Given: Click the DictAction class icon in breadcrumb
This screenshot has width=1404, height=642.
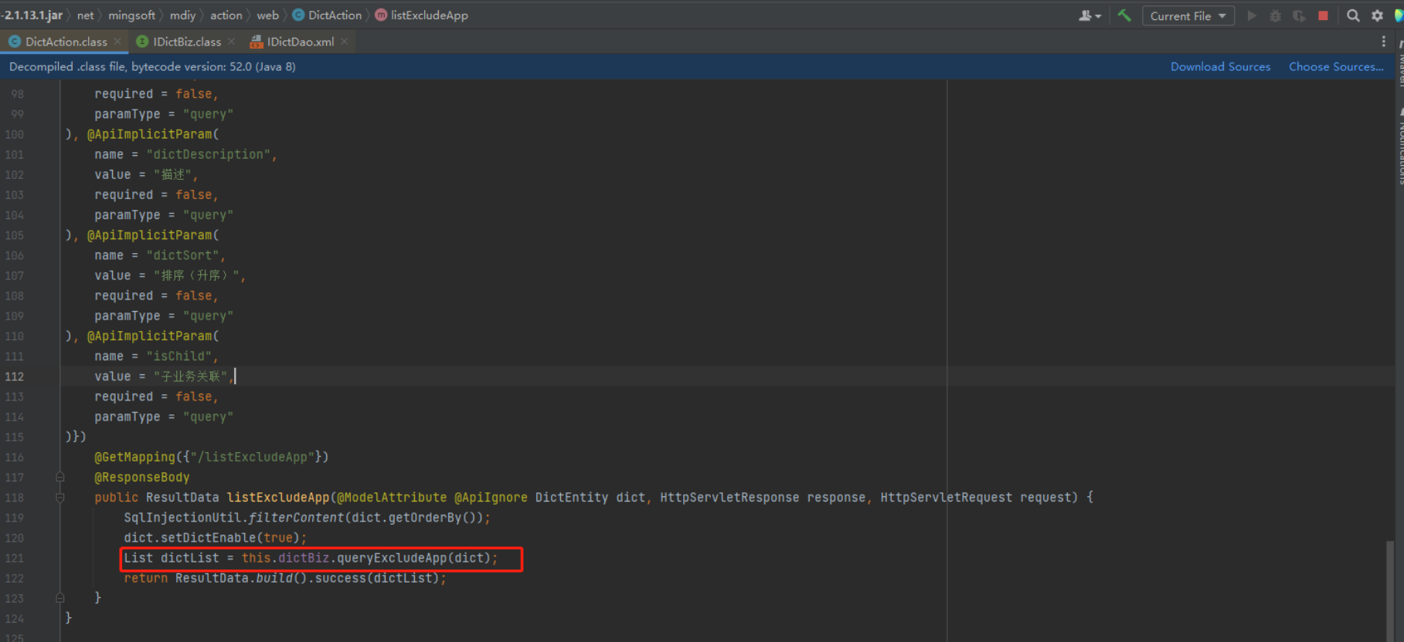Looking at the screenshot, I should [298, 15].
